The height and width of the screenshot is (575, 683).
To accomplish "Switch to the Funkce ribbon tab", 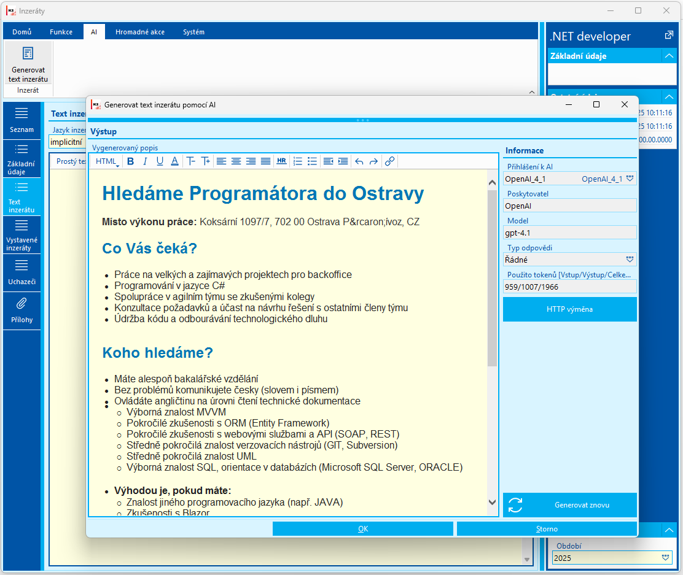I will [61, 32].
